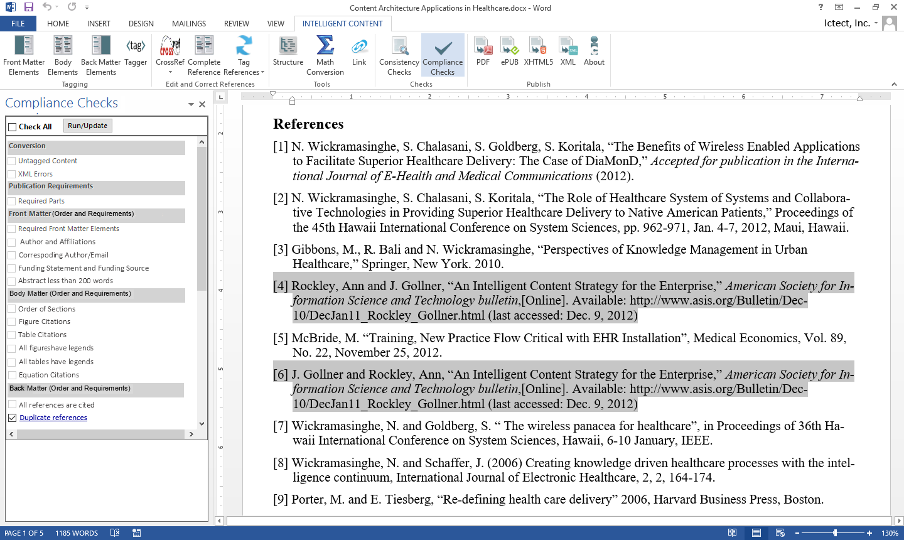Switch to the REVIEW tab
This screenshot has width=904, height=540.
(237, 23)
